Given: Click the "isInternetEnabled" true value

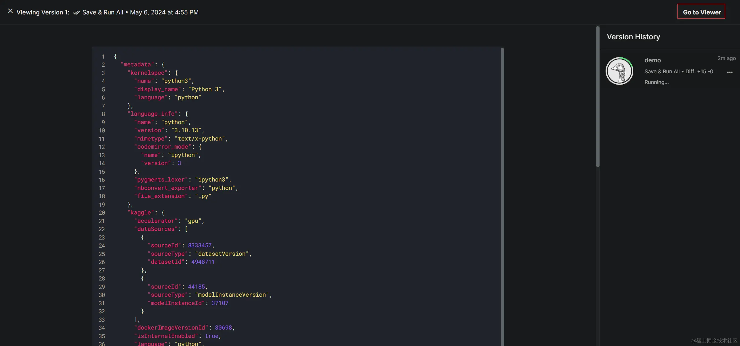Looking at the screenshot, I should (x=212, y=336).
